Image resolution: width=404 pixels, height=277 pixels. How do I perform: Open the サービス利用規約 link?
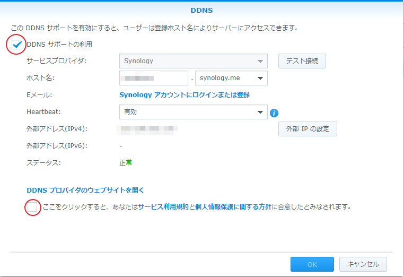[x=163, y=207]
